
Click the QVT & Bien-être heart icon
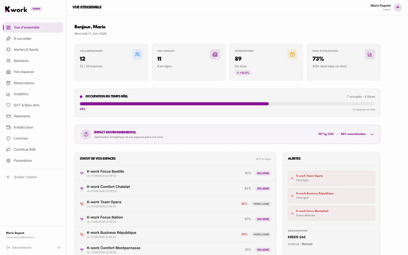[8, 105]
